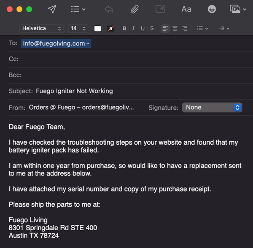Send the email with paper plane icon
The width and height of the screenshot is (253, 248).
tap(52, 9)
